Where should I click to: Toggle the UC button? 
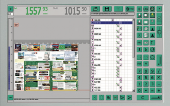tap(146, 9)
